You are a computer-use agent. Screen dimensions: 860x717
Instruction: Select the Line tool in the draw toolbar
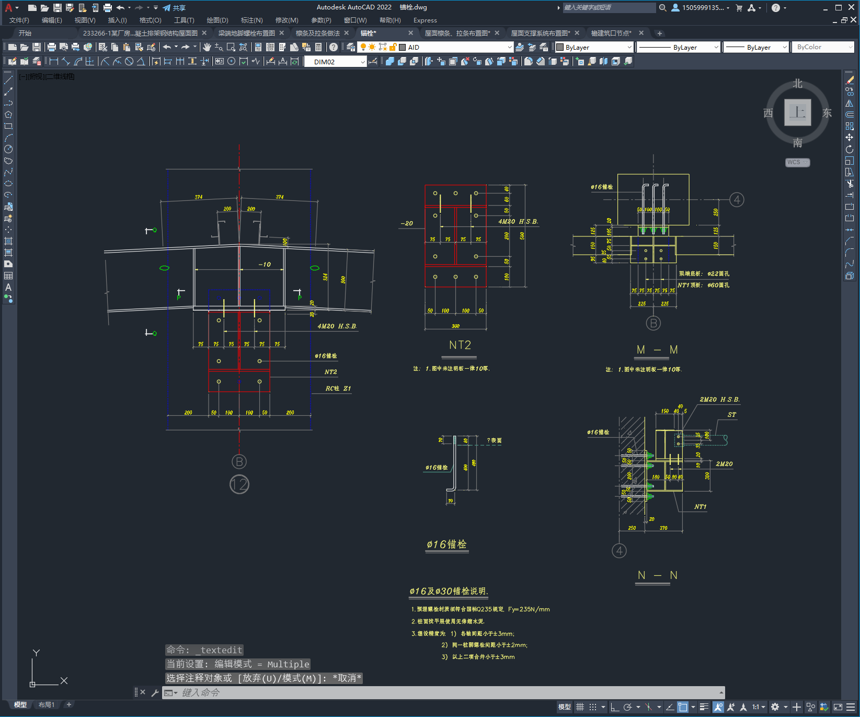tap(8, 80)
